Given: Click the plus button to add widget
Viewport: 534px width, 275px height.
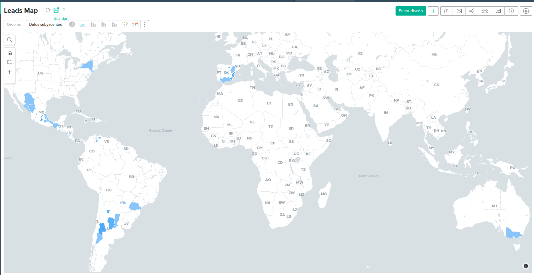Looking at the screenshot, I should point(433,11).
